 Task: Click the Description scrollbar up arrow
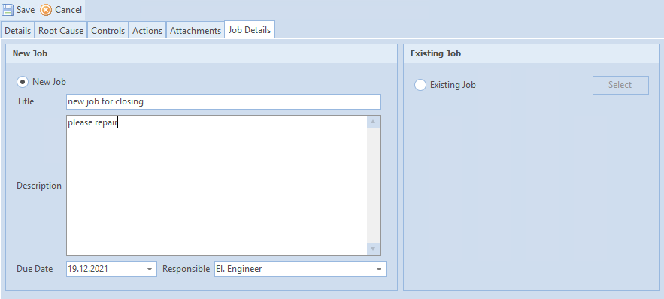tap(373, 122)
